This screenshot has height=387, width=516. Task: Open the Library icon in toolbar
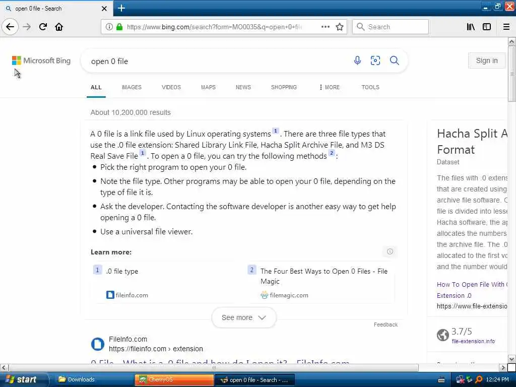(471, 27)
